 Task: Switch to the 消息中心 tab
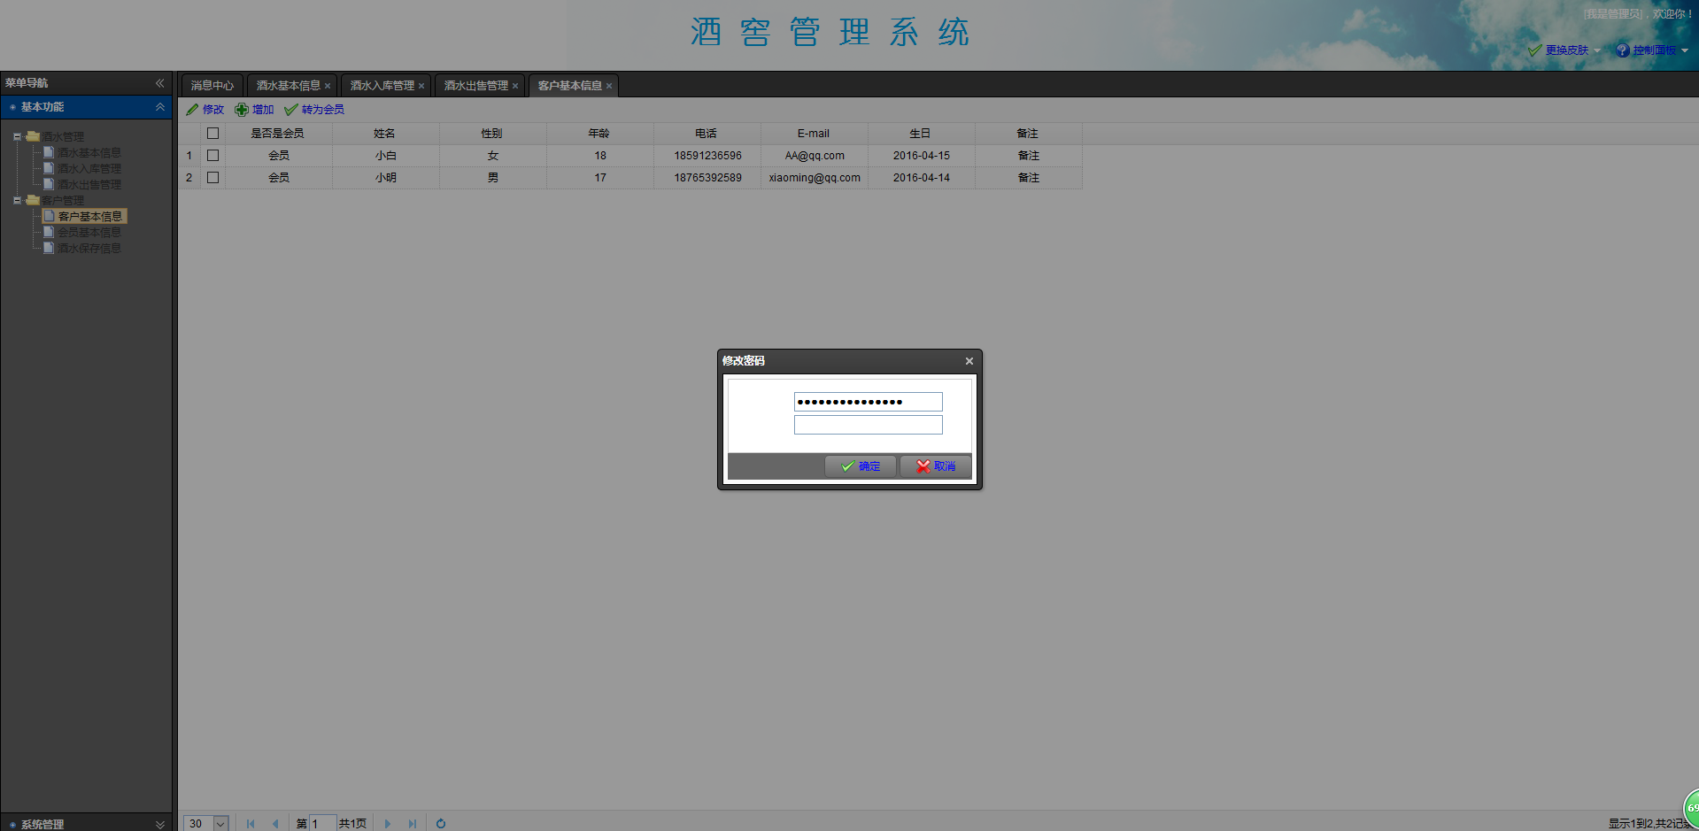point(212,86)
